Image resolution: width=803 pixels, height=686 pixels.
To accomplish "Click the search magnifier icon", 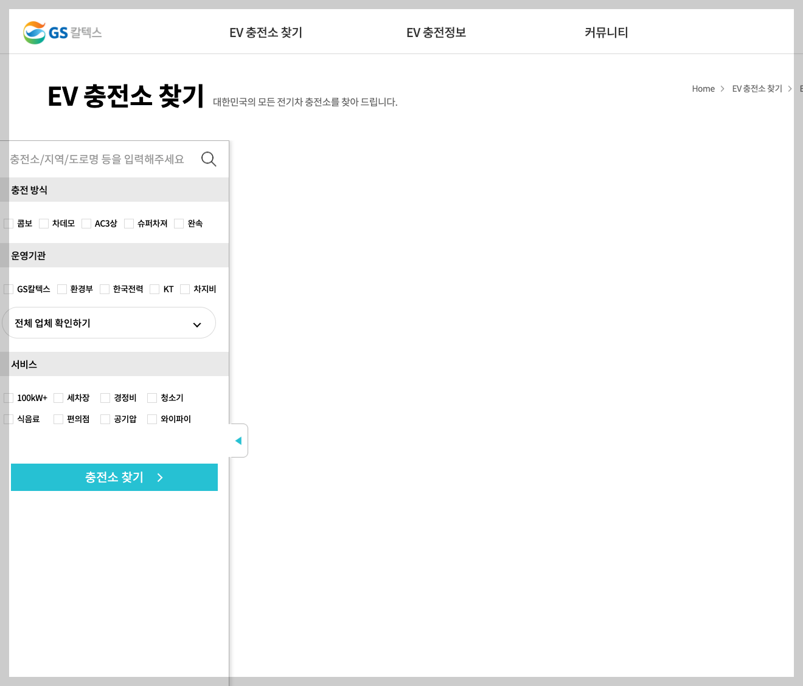I will pyautogui.click(x=209, y=159).
